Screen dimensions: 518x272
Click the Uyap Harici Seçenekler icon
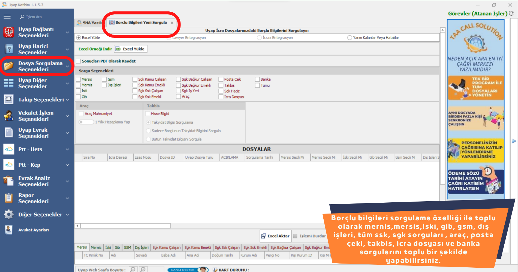coord(9,49)
